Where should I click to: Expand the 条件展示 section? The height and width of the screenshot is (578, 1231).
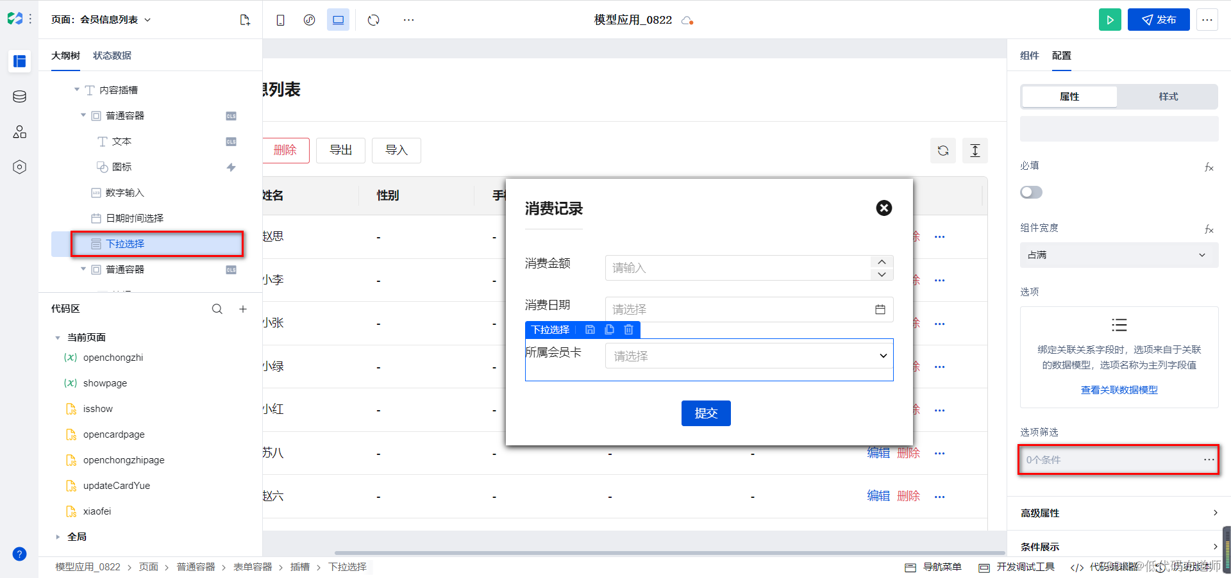[1119, 547]
